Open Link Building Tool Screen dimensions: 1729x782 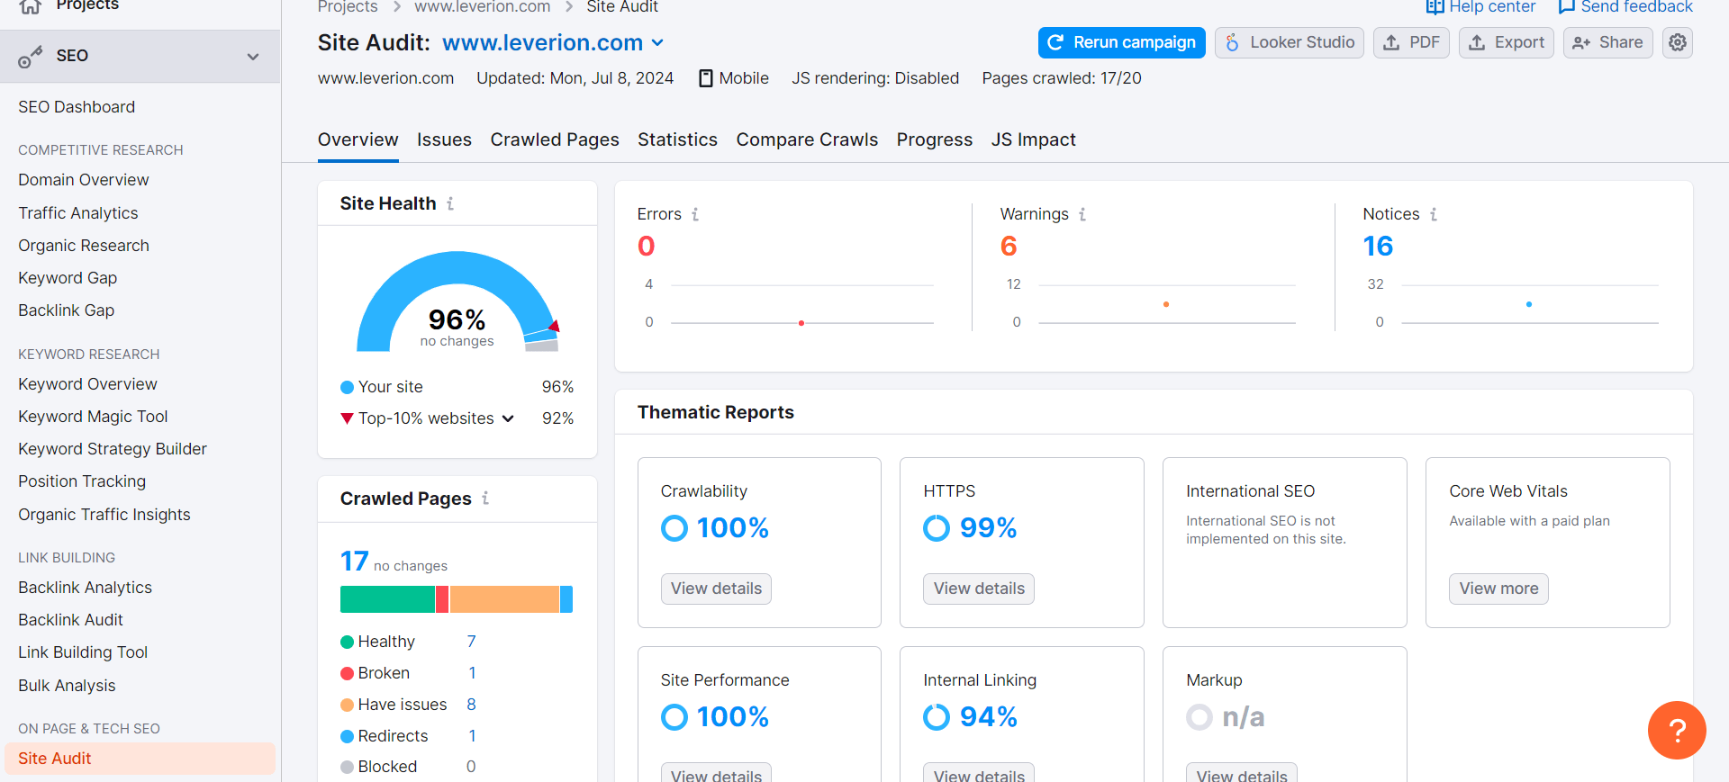point(83,652)
